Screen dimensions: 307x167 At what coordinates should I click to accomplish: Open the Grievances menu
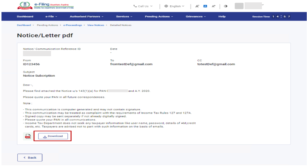pyautogui.click(x=195, y=17)
